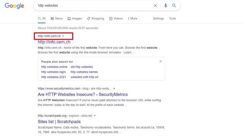This screenshot has width=243, height=137.
Task: Search for http websites 2021
Action: point(54,77)
